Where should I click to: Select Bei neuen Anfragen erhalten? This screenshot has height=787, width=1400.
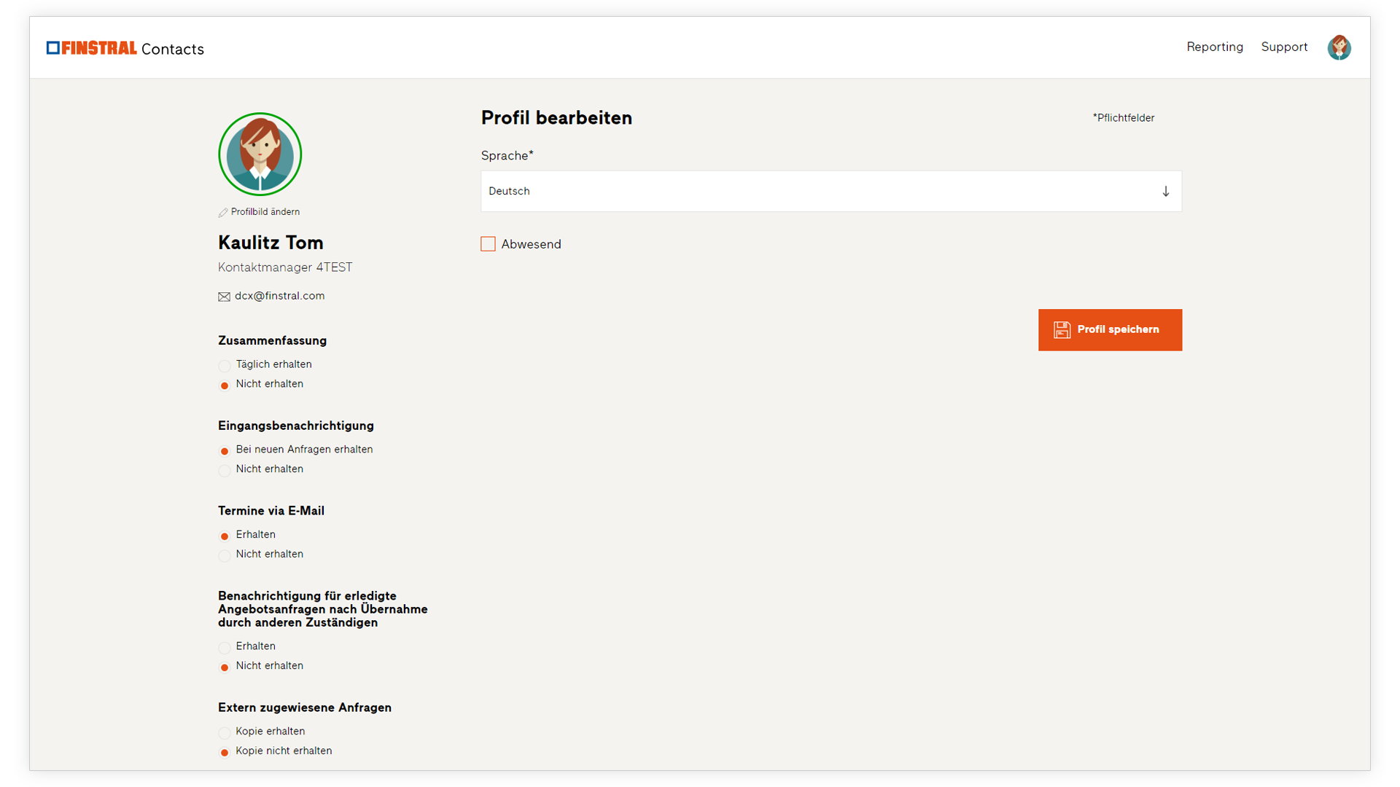click(225, 451)
